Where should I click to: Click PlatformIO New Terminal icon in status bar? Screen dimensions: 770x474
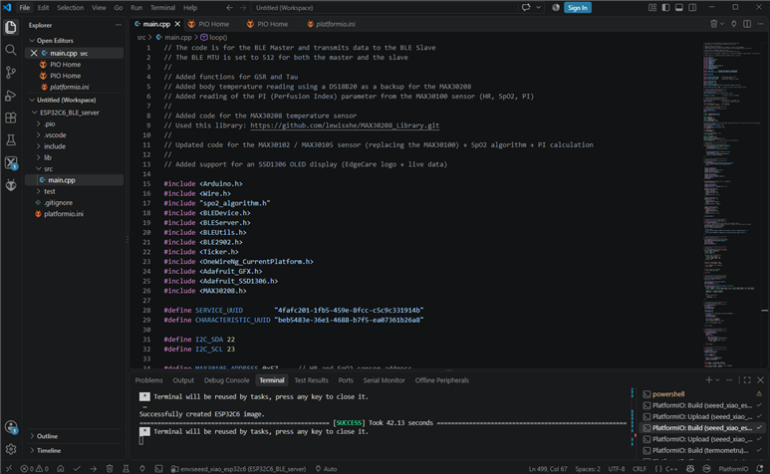(x=158, y=469)
